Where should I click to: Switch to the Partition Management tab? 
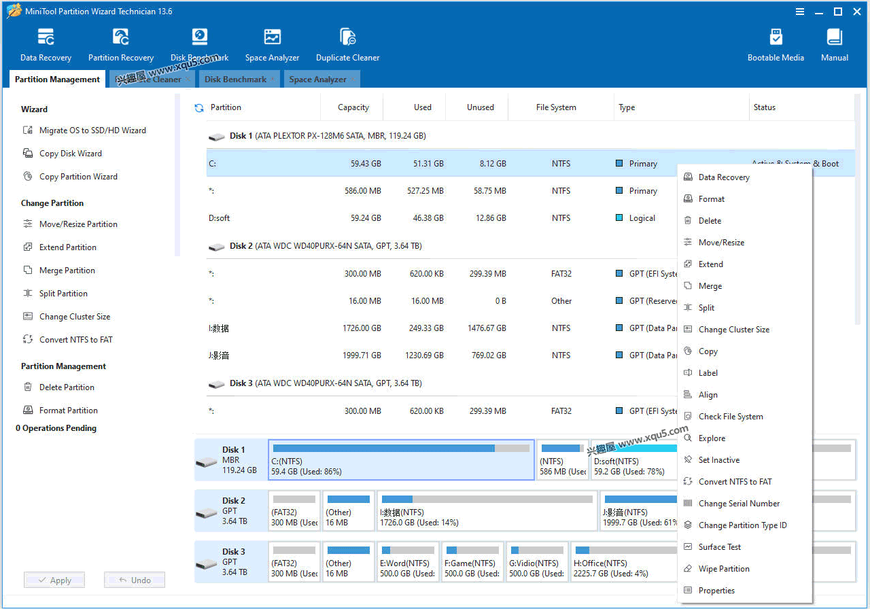tap(56, 79)
